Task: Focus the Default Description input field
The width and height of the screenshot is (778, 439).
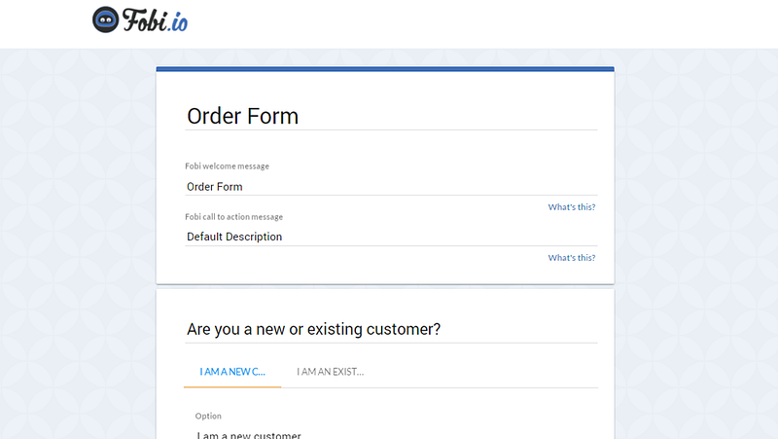Action: (x=391, y=237)
